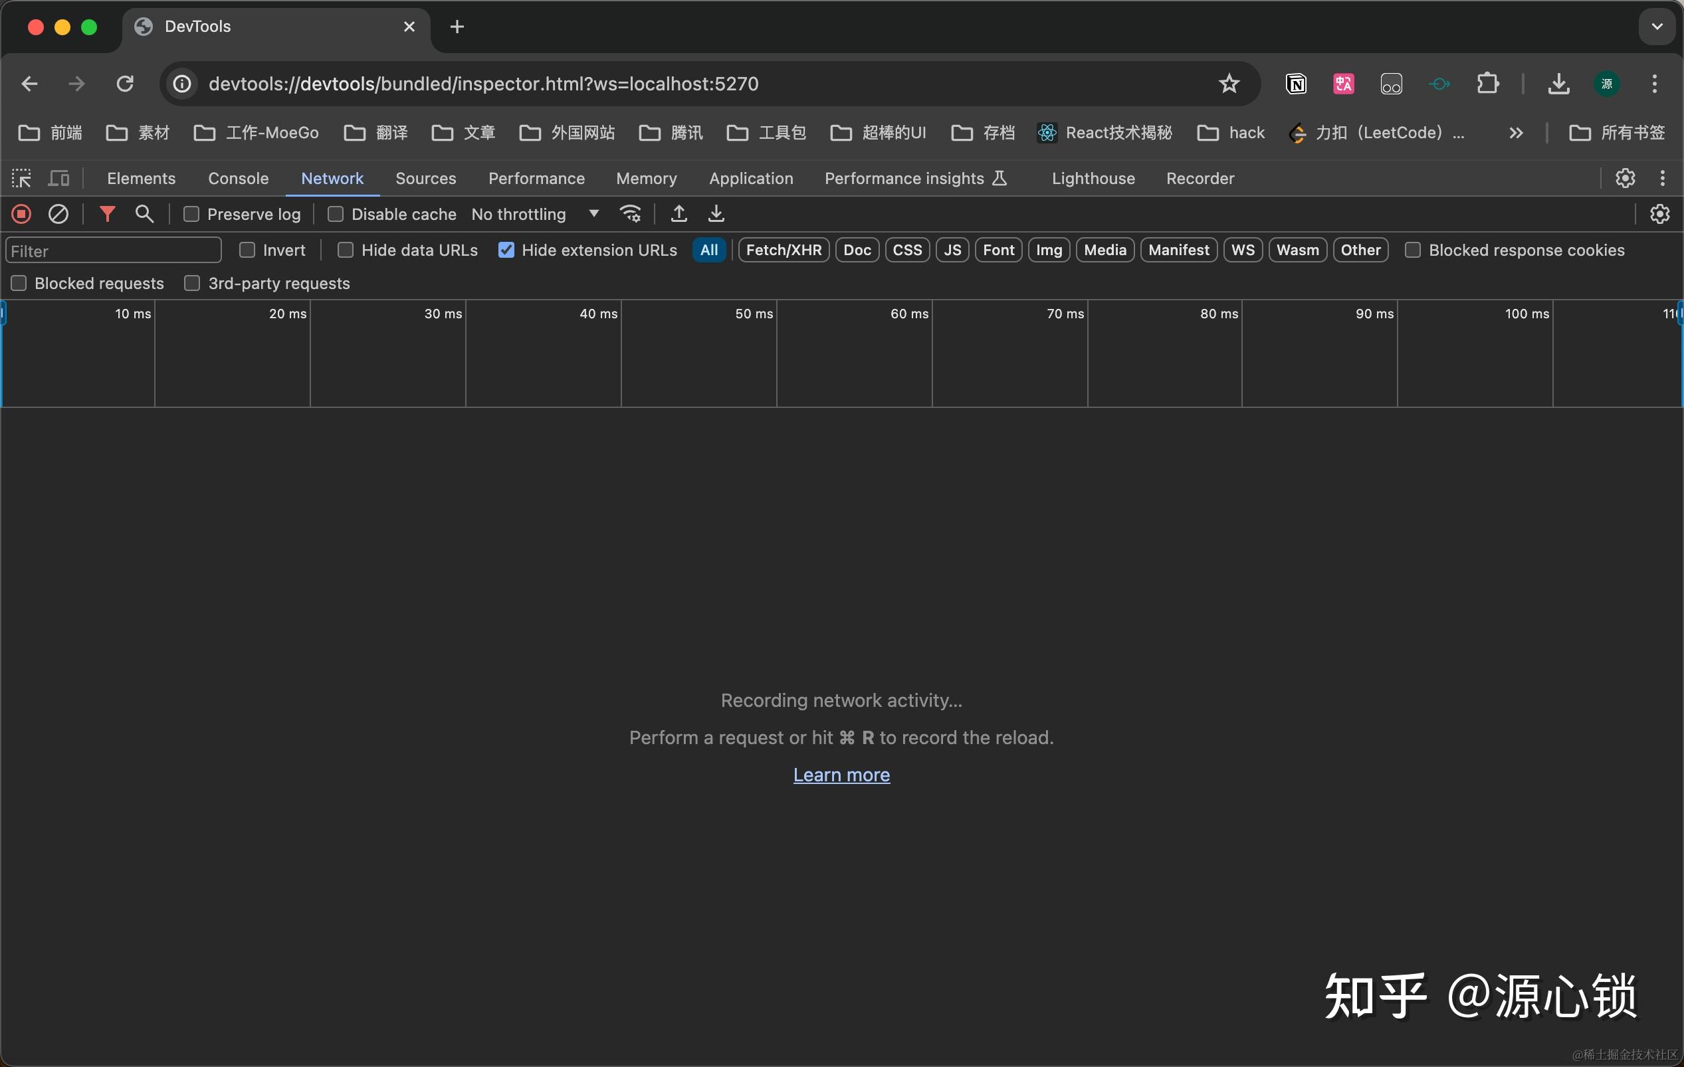
Task: Switch to Elements tab
Action: (142, 178)
